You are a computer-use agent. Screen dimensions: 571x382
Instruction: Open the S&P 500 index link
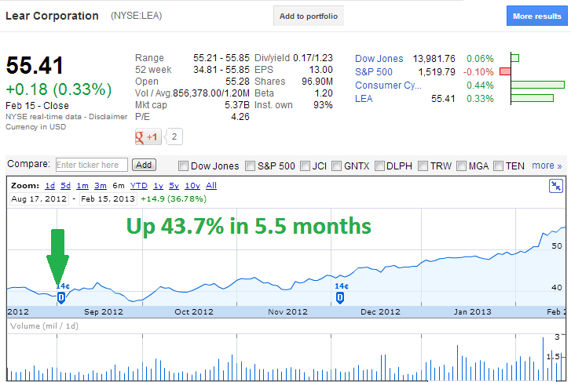(x=374, y=72)
